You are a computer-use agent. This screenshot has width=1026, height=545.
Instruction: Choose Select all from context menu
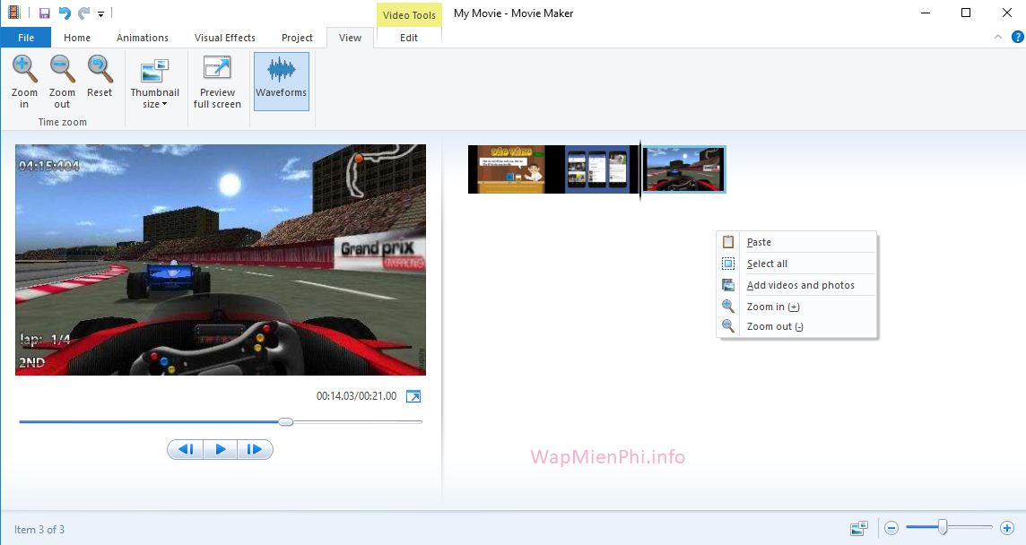[797, 264]
